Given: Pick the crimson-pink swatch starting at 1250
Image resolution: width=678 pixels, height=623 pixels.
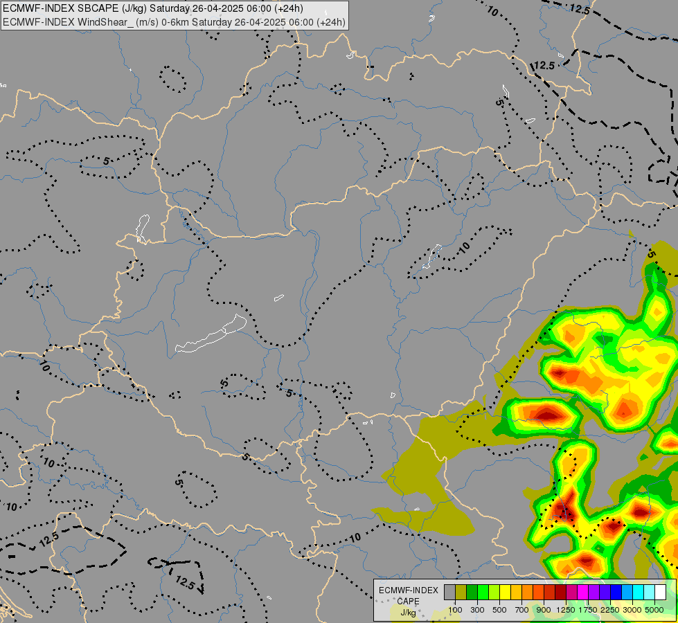Looking at the screenshot, I should click(571, 592).
